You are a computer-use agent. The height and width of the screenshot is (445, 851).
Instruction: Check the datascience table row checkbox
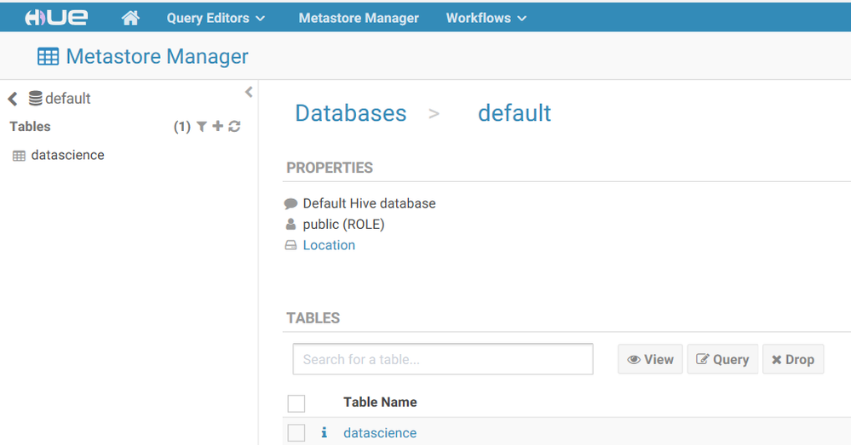[296, 433]
